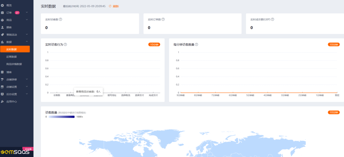Click the 顾客 customer icon
Image resolution: width=344 pixels, height=157 pixels.
[3, 27]
